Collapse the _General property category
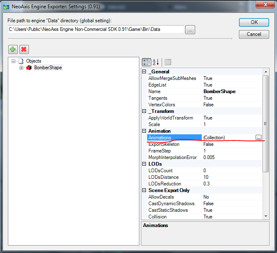The image size is (277, 253). pos(144,71)
